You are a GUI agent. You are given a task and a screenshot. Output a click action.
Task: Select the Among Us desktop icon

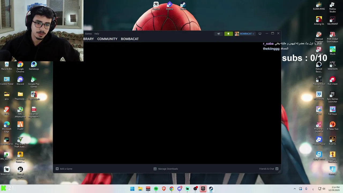pyautogui.click(x=319, y=21)
